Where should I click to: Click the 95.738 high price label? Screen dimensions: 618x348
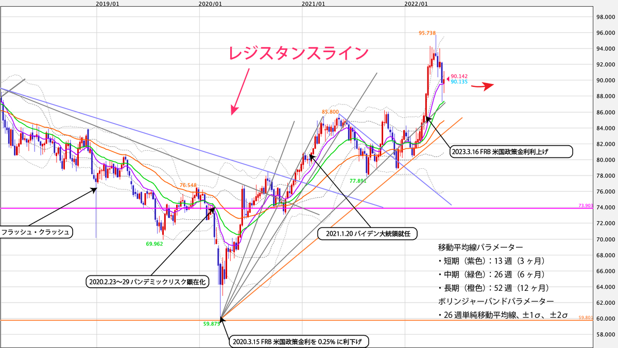(x=428, y=32)
